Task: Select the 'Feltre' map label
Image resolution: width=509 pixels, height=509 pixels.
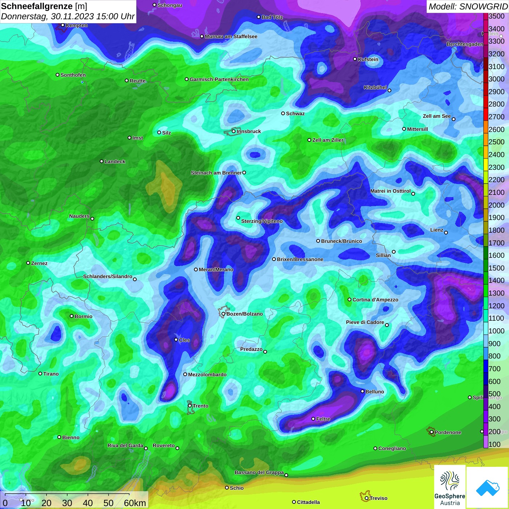Action: [323, 419]
